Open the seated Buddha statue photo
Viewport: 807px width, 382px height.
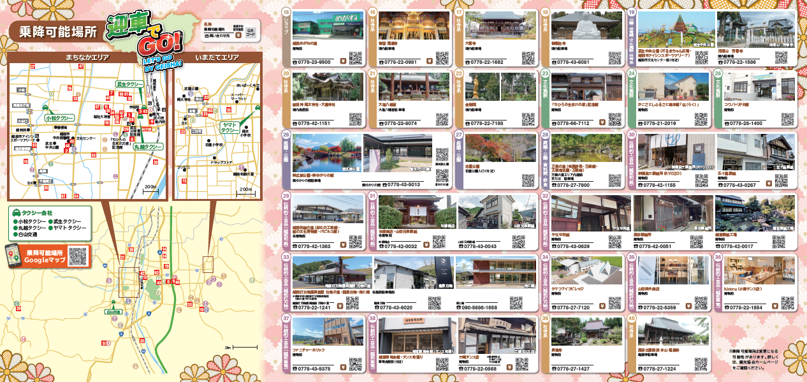(586, 26)
